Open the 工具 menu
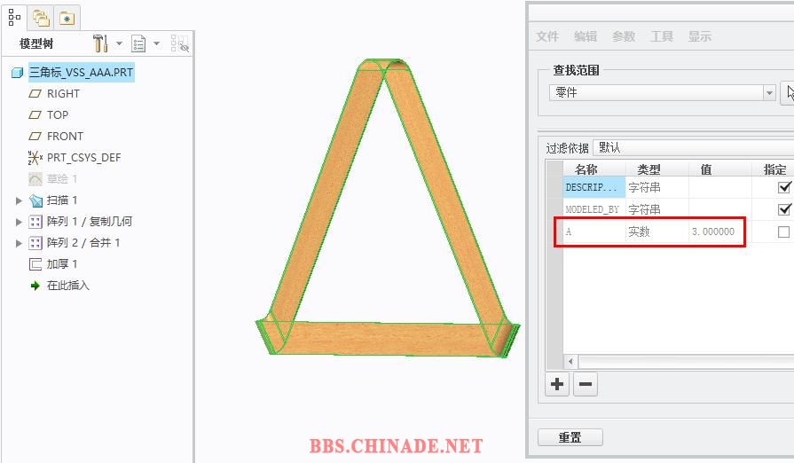Viewport: 794px width, 463px height. [661, 36]
